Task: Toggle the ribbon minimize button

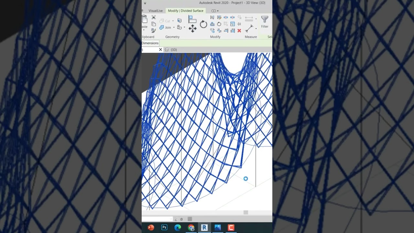Action: tap(213, 11)
